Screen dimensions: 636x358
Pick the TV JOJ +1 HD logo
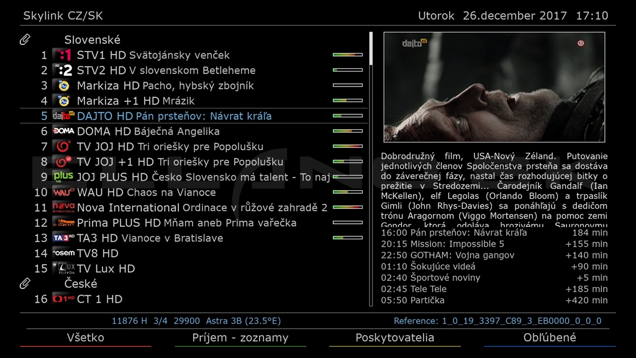[63, 162]
